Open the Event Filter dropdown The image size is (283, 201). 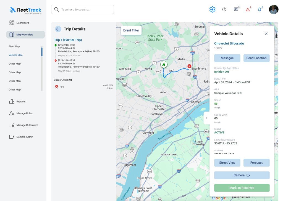click(131, 30)
